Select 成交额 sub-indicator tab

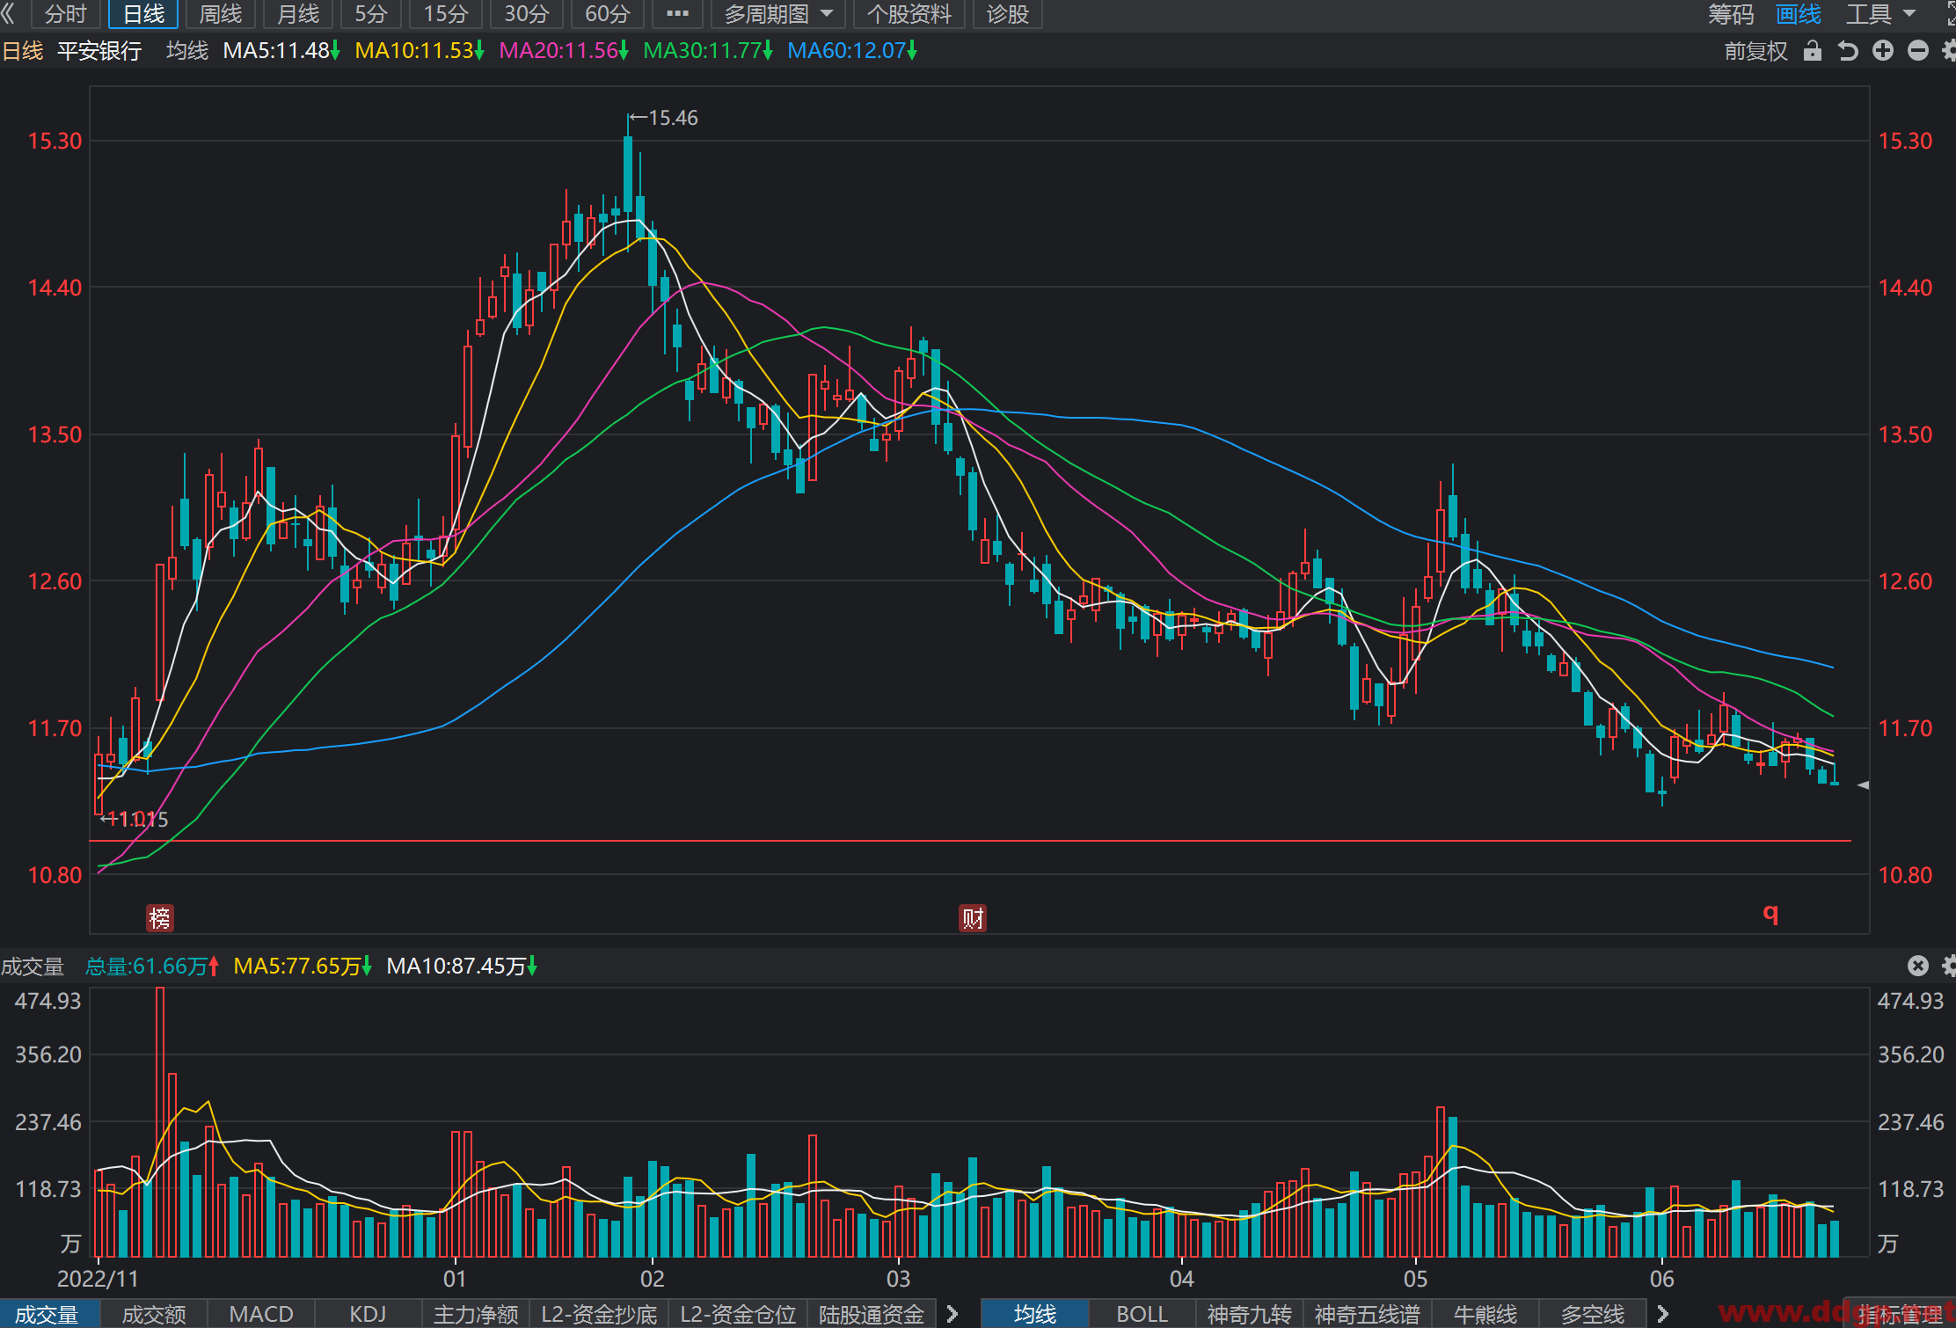pos(154,1314)
